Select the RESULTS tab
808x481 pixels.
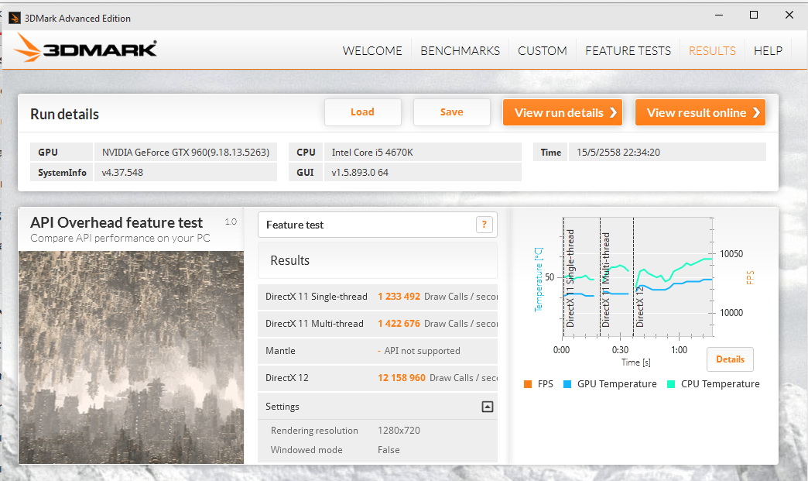click(712, 51)
